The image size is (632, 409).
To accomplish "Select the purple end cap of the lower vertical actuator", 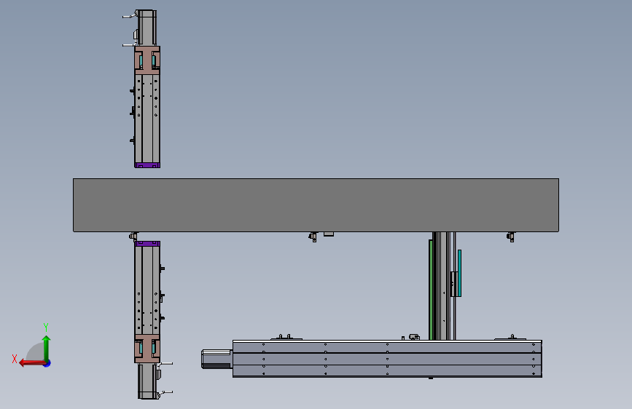I will 147,244.
